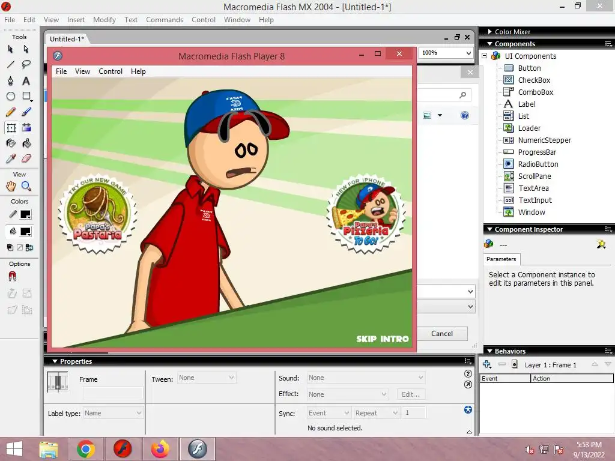The image size is (615, 461).
Task: Open the fill color swatch
Action: [x=26, y=232]
